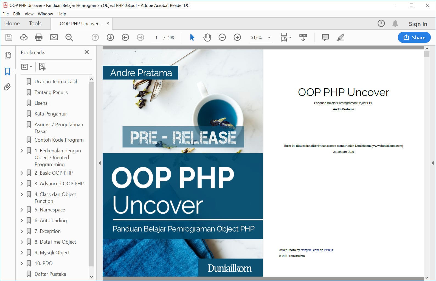The width and height of the screenshot is (436, 281).
Task: Expand bookmark 3. Advanced OOP PHP
Action: 22,184
